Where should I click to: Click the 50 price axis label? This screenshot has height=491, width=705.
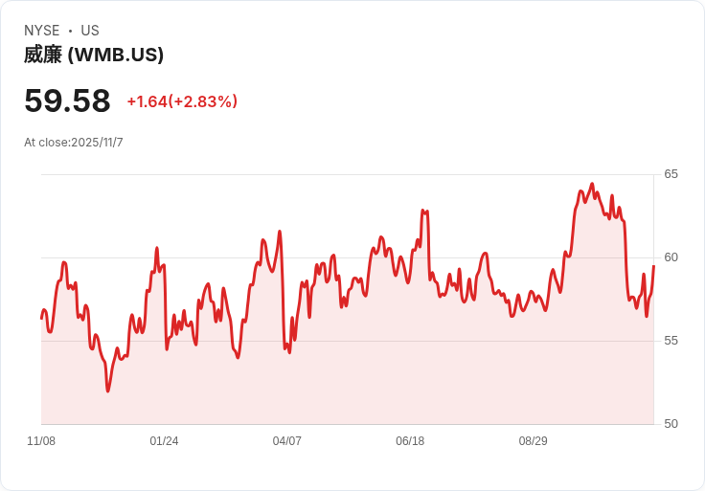671,424
